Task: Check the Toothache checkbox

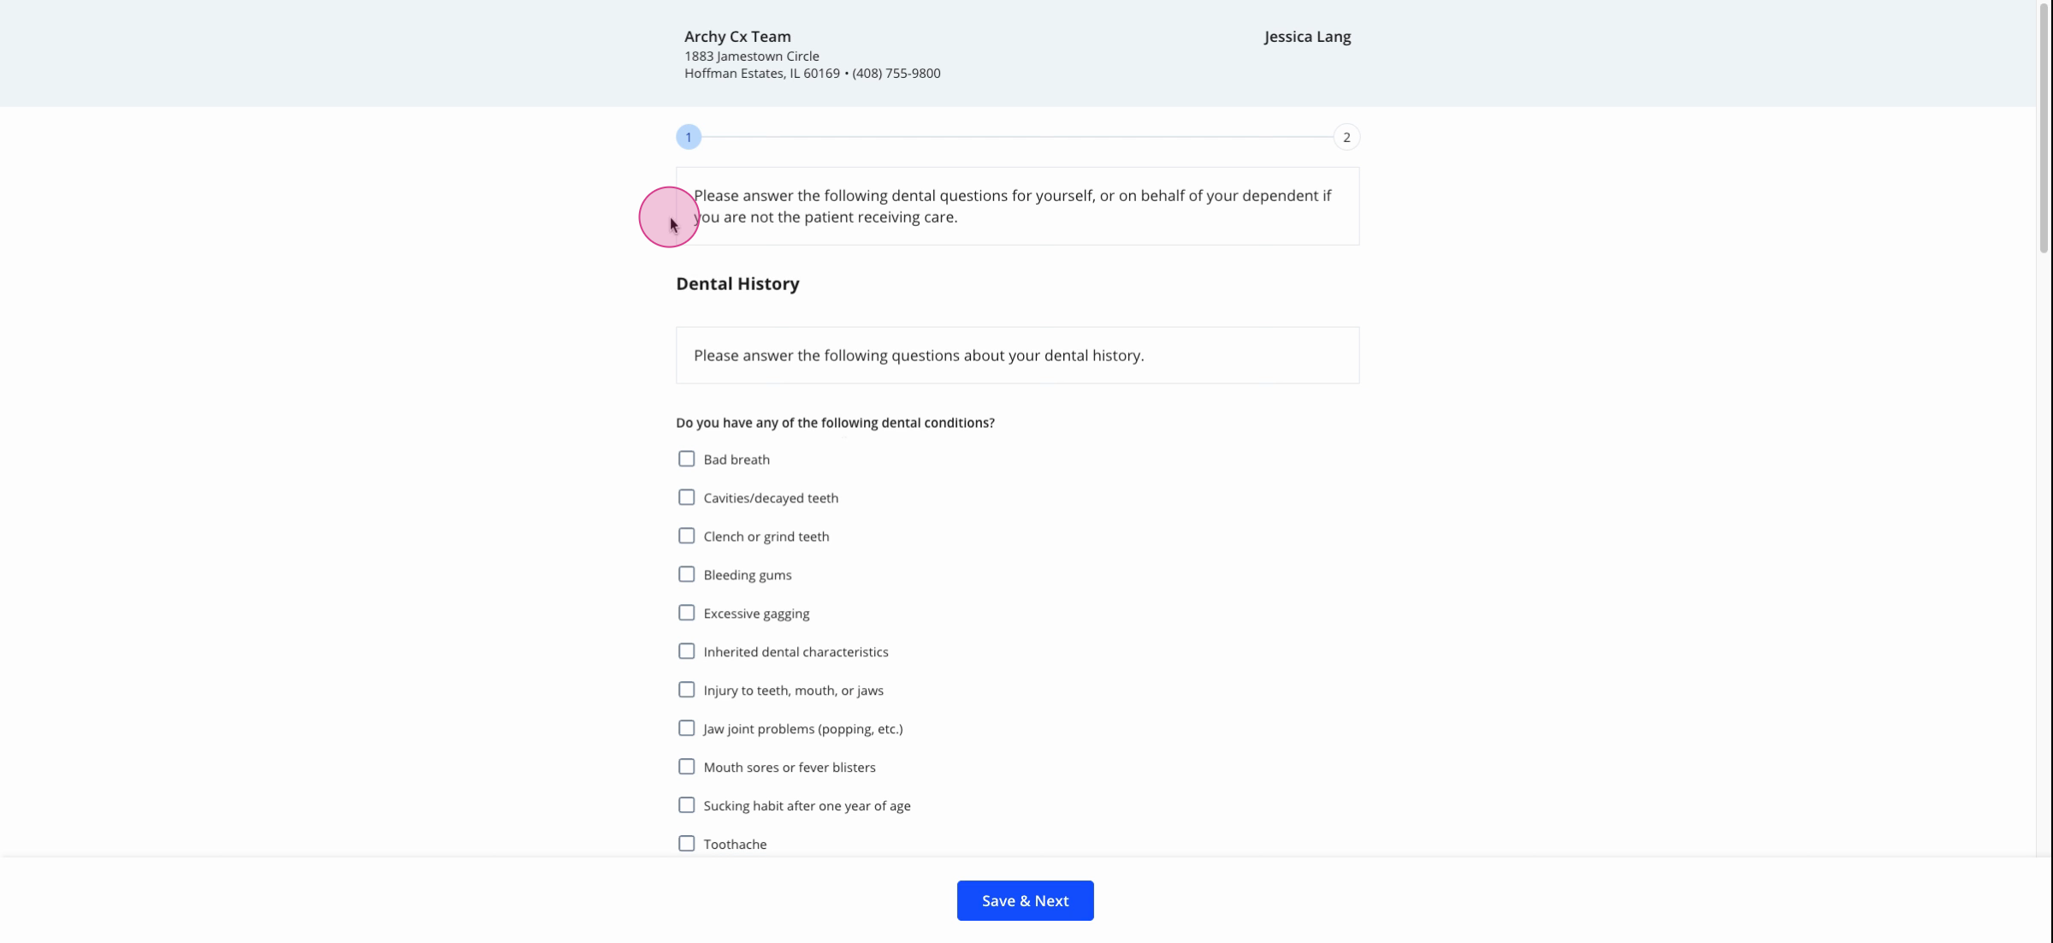Action: (686, 845)
